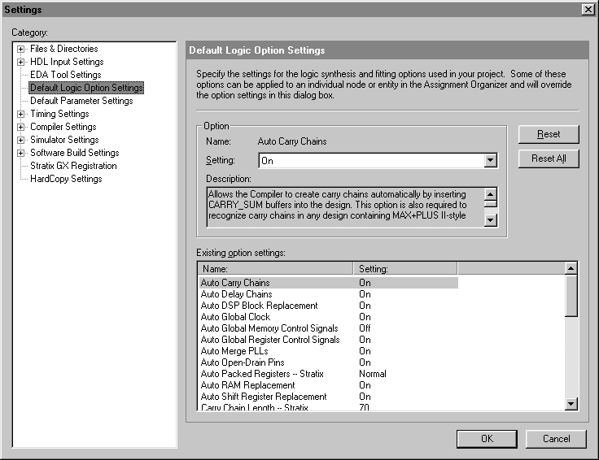Select HardCopy Settings category
The width and height of the screenshot is (599, 460).
coord(66,179)
